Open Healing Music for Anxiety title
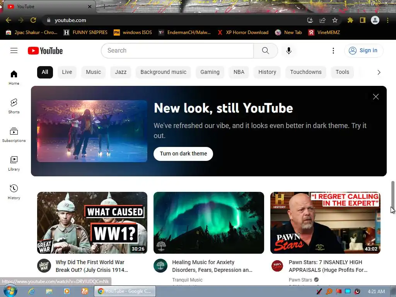 (212, 266)
